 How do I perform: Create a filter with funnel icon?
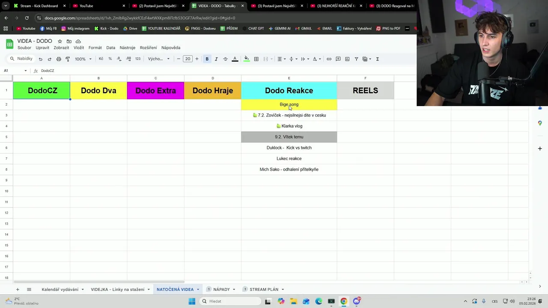point(356,59)
